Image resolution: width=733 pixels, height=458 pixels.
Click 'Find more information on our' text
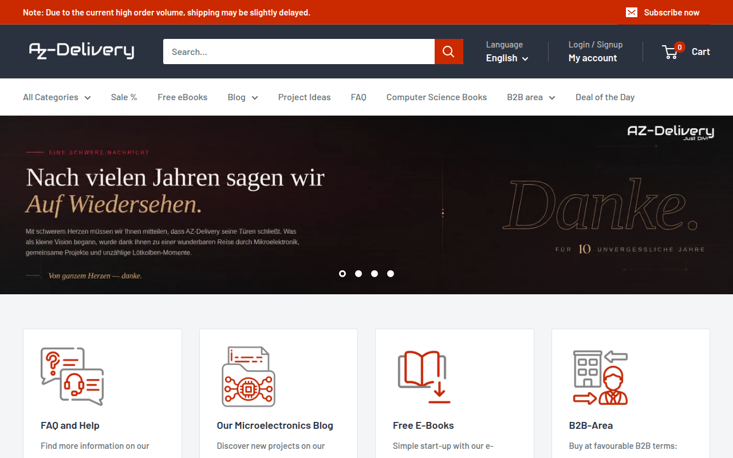tap(95, 446)
